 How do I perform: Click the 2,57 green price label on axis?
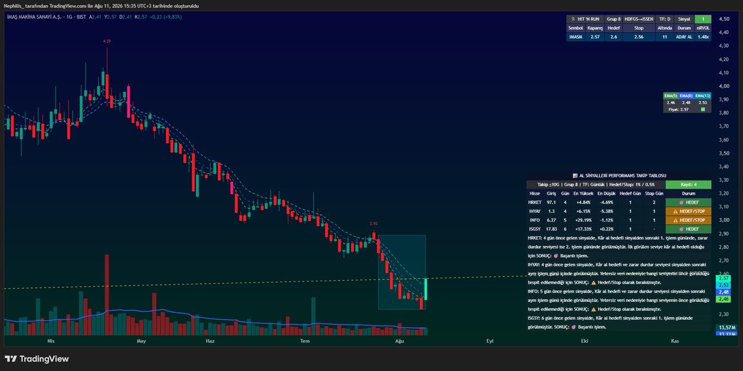pyautogui.click(x=724, y=278)
